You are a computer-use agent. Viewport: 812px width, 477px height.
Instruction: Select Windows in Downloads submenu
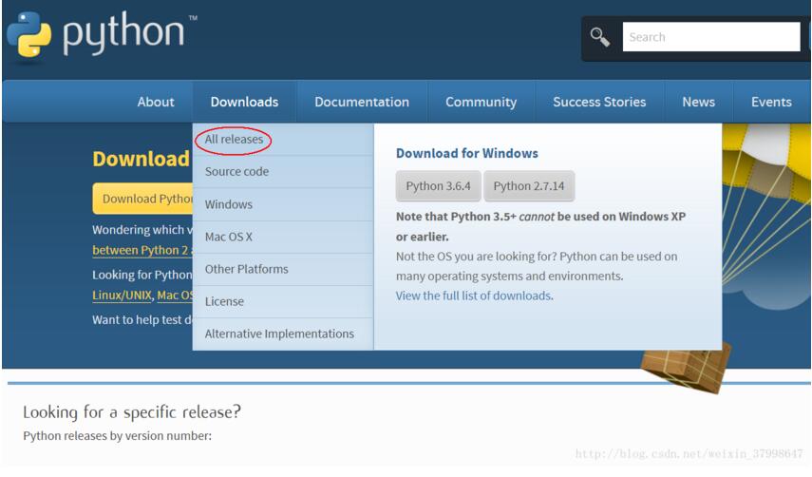click(x=283, y=204)
